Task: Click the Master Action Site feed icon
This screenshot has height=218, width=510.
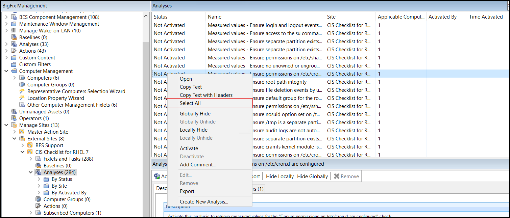Action: click(x=22, y=132)
